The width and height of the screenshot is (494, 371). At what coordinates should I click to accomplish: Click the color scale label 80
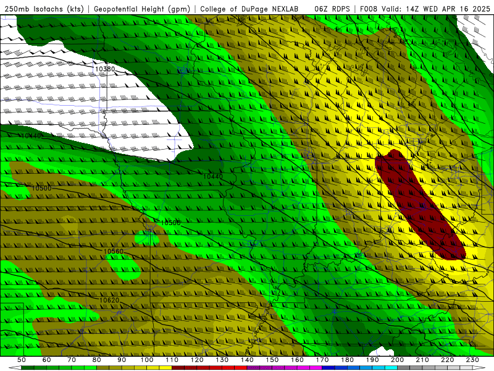tap(97, 360)
